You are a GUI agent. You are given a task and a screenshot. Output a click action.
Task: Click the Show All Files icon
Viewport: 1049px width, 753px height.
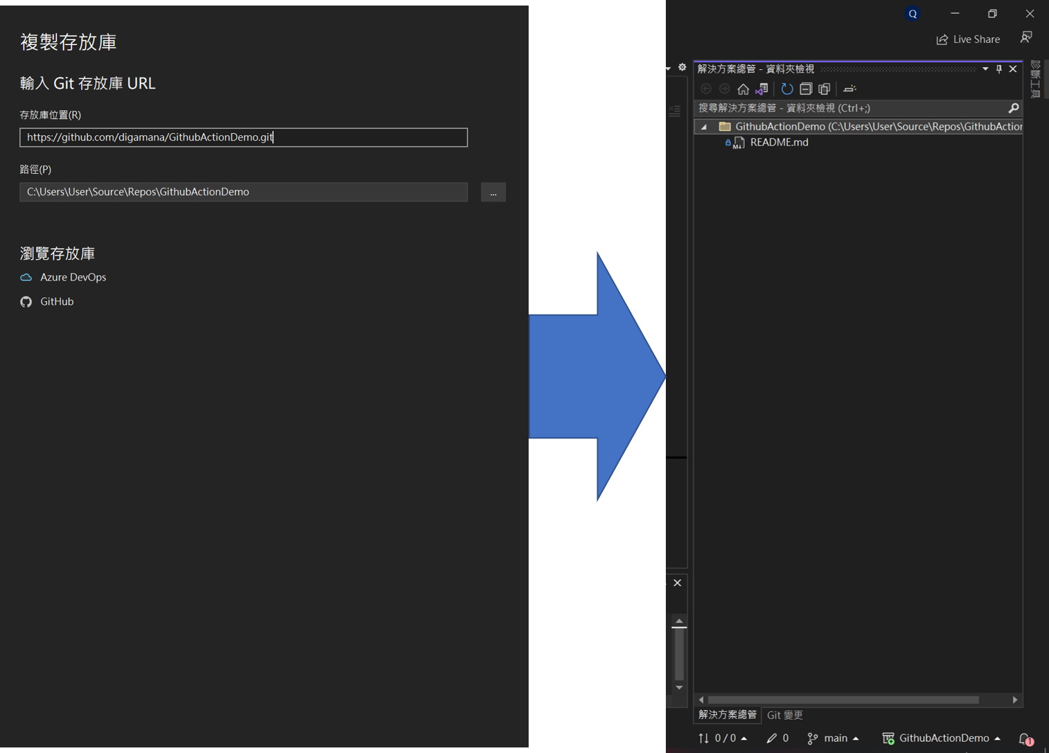click(x=824, y=89)
